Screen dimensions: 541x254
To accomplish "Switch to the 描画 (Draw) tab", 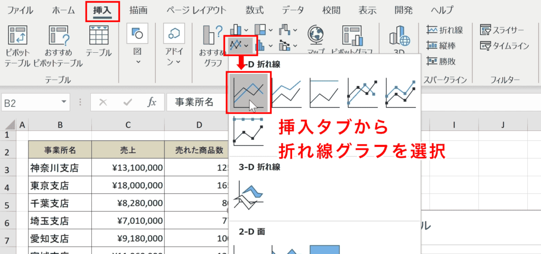I will coord(138,11).
